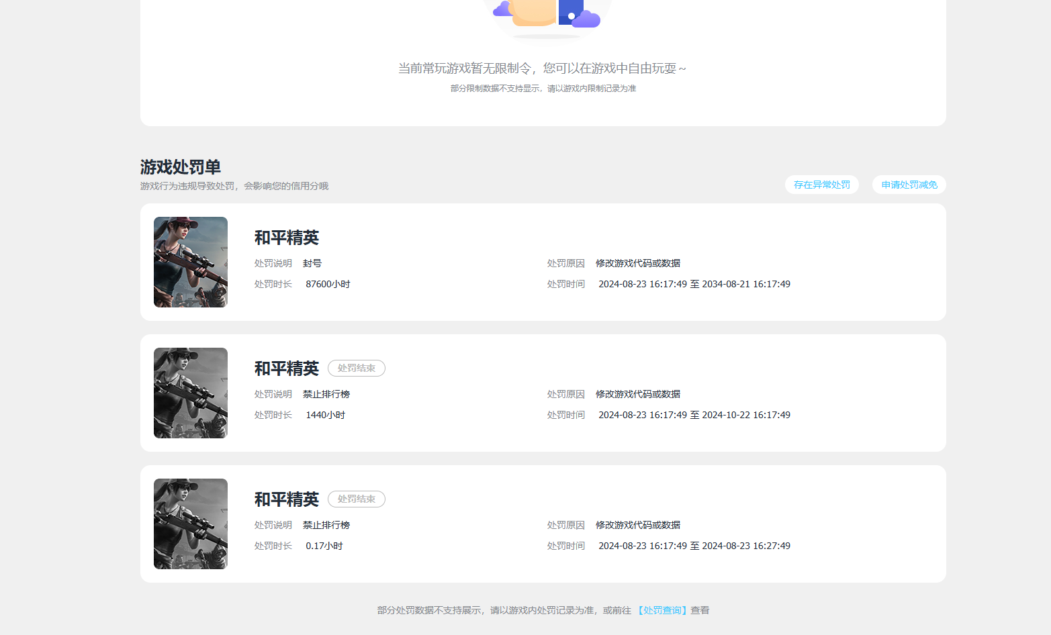The width and height of the screenshot is (1051, 635).
Task: Click the 处罚结束 badge in the 0.17小时 card
Action: coord(357,499)
